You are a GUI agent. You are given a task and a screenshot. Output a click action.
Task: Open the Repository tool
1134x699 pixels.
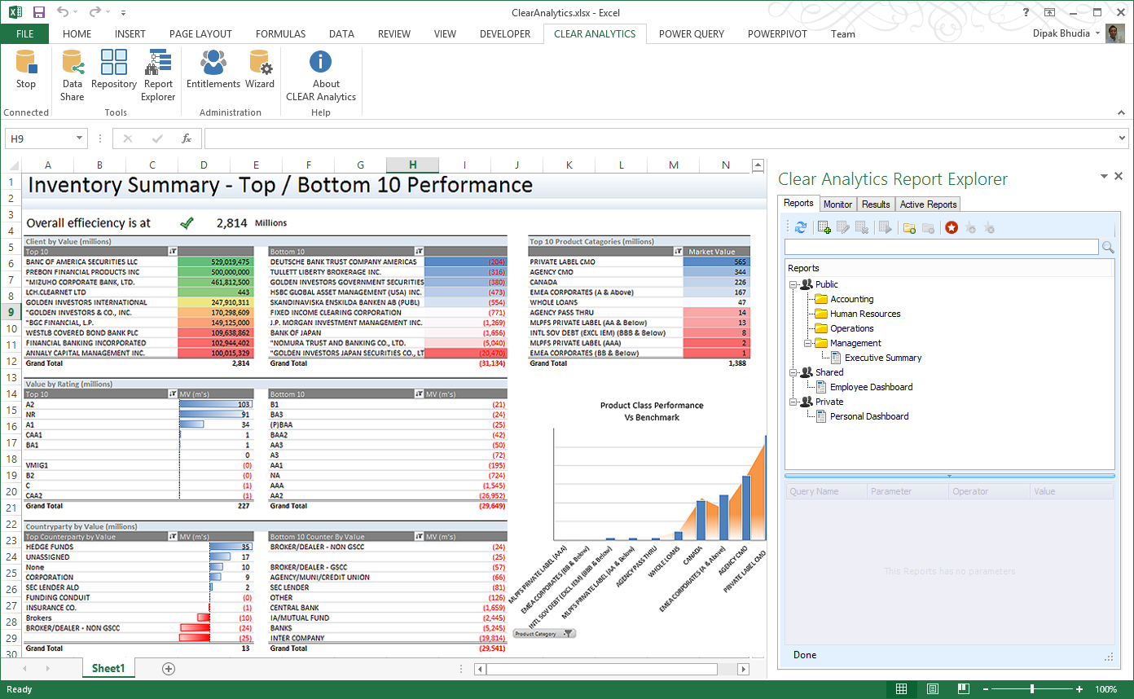(113, 73)
